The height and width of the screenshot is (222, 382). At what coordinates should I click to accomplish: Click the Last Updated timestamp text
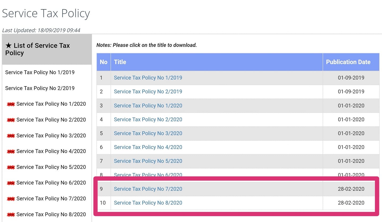41,30
